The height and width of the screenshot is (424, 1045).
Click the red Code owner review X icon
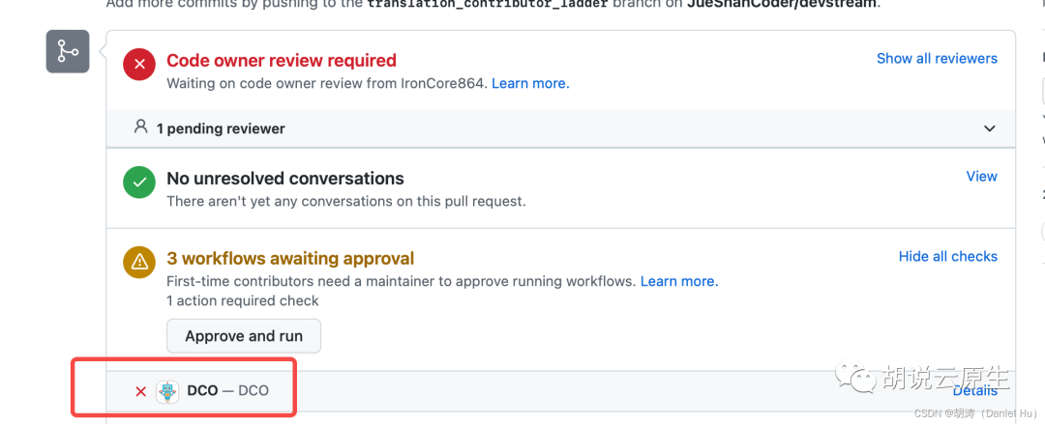pos(140,65)
